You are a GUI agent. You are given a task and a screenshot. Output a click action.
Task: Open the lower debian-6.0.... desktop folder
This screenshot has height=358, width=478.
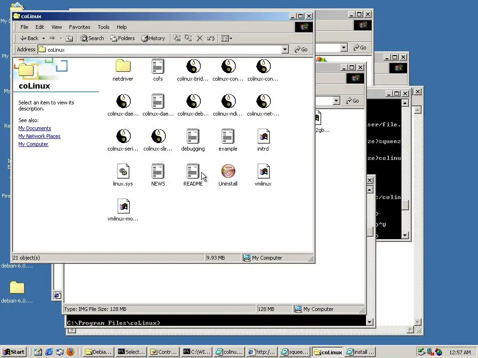click(17, 292)
